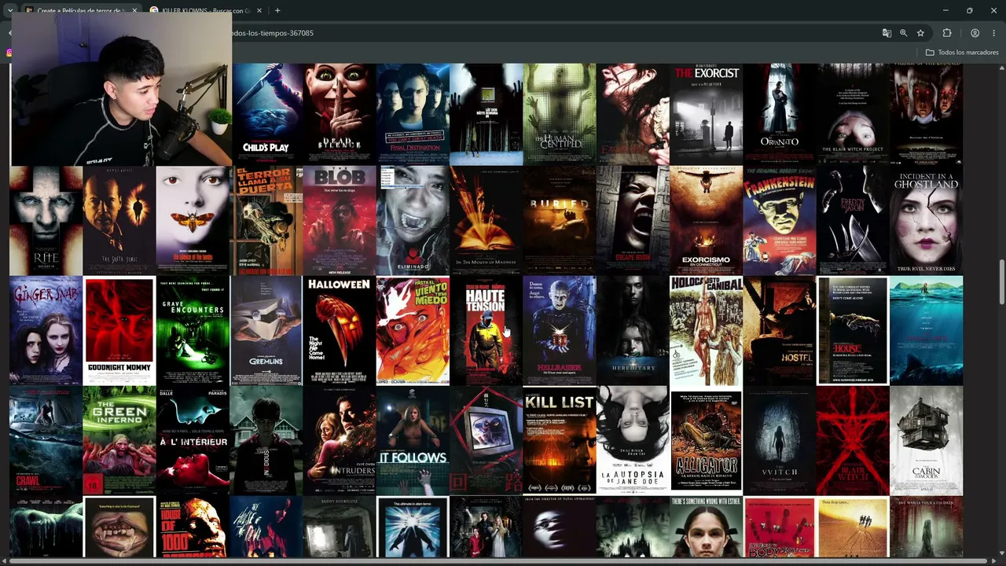Click There's Something Wrong with Esther poster
1006x566 pixels.
click(706, 527)
